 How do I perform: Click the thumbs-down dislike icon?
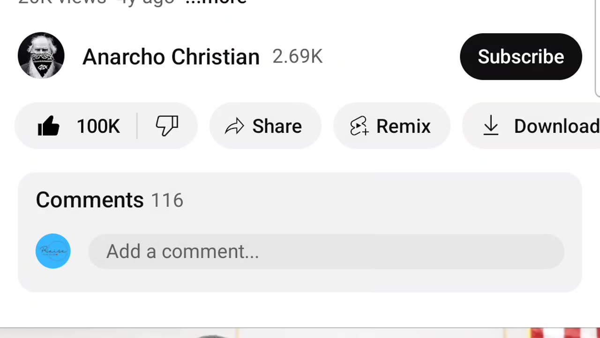pyautogui.click(x=167, y=126)
